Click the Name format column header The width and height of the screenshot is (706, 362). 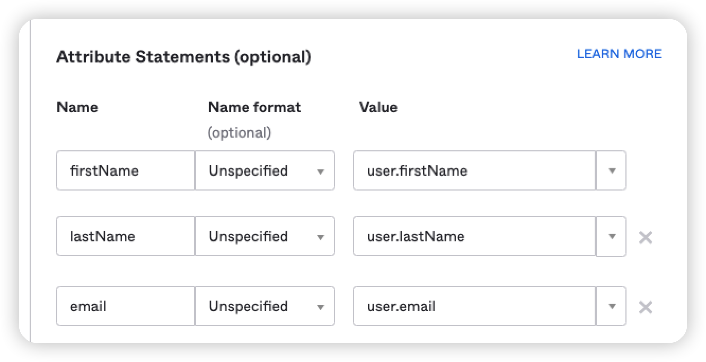click(x=254, y=107)
